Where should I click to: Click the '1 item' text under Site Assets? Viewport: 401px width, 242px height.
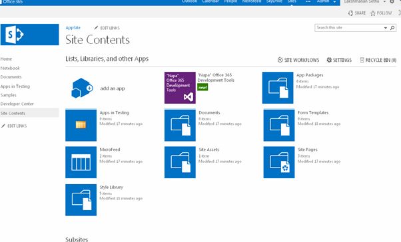pyautogui.click(x=204, y=156)
